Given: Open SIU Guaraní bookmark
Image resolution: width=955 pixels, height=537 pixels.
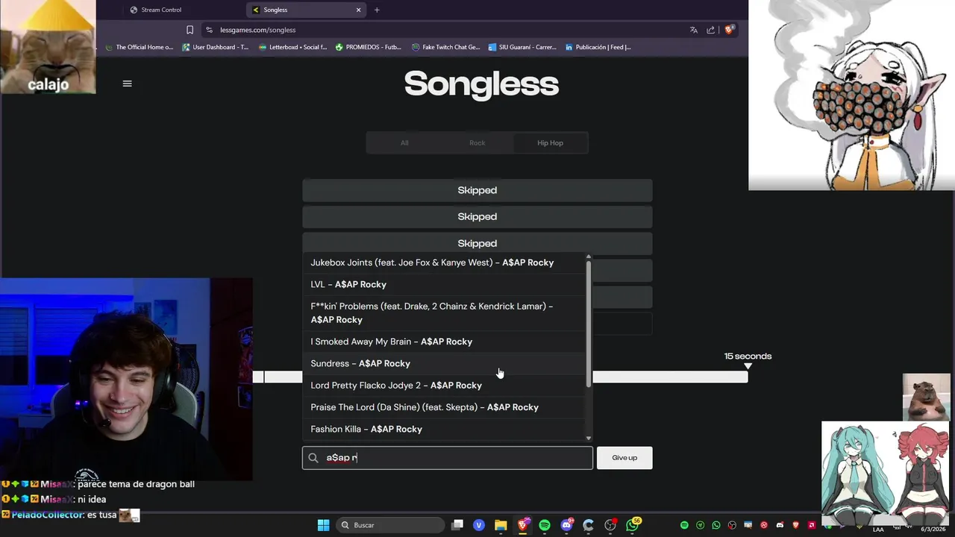Looking at the screenshot, I should click(522, 47).
